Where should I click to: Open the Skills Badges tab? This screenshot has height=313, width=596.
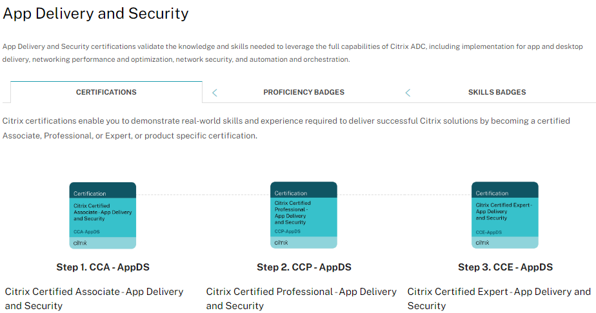(x=497, y=92)
